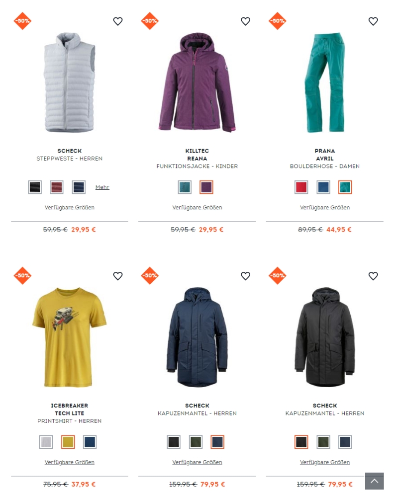Select black color swatch for Steppweste
398x493 pixels.
click(35, 187)
